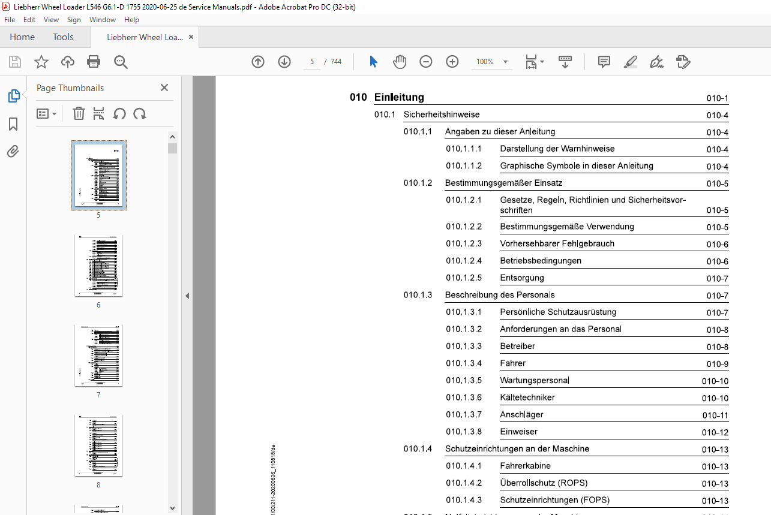The image size is (771, 515).
Task: Click the Save file icon
Action: point(15,62)
